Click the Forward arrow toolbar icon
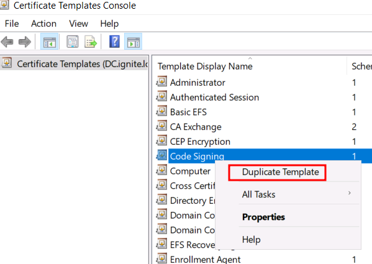This screenshot has width=372, height=264. [x=25, y=42]
